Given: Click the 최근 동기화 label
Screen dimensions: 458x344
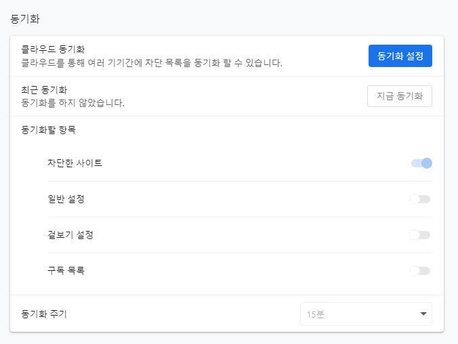Looking at the screenshot, I should coord(44,90).
